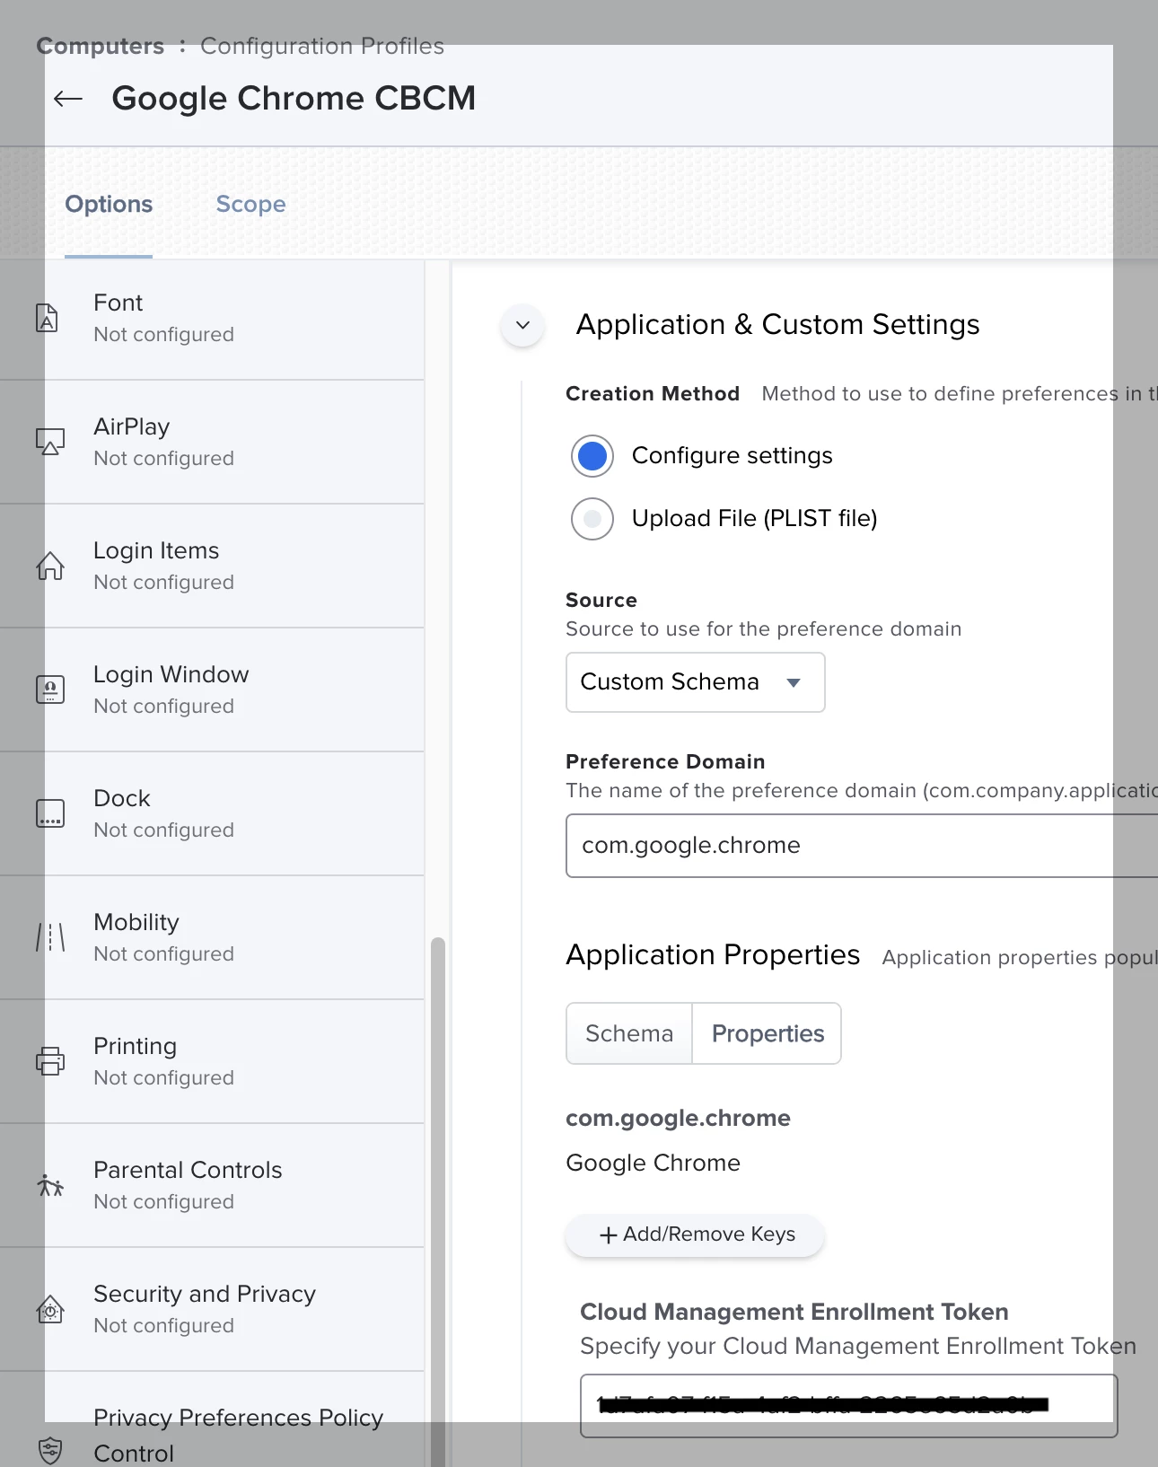Click the Application Properties heading

point(713,955)
